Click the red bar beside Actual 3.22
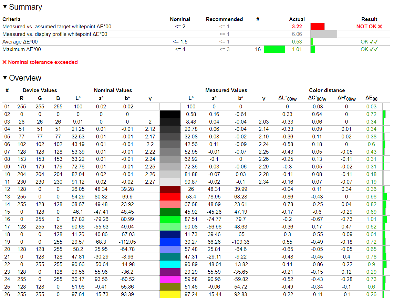Image resolution: width=394 pixels, height=302 pixels. click(x=317, y=27)
